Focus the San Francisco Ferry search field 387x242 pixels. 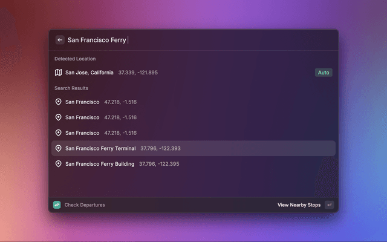tap(181, 40)
